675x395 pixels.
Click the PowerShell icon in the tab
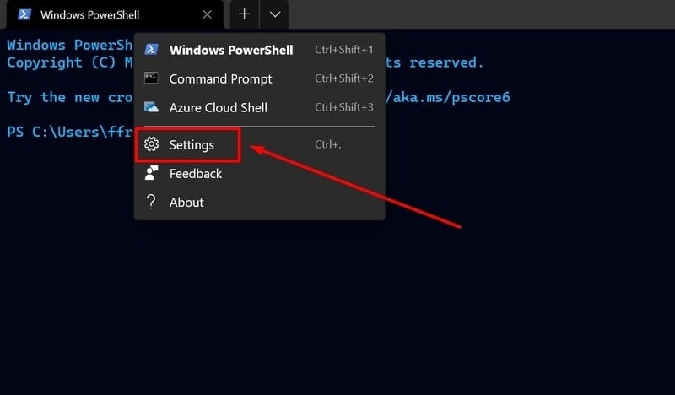pos(24,14)
